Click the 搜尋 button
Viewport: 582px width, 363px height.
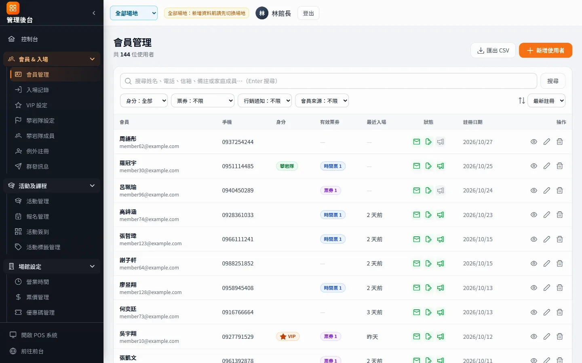553,81
